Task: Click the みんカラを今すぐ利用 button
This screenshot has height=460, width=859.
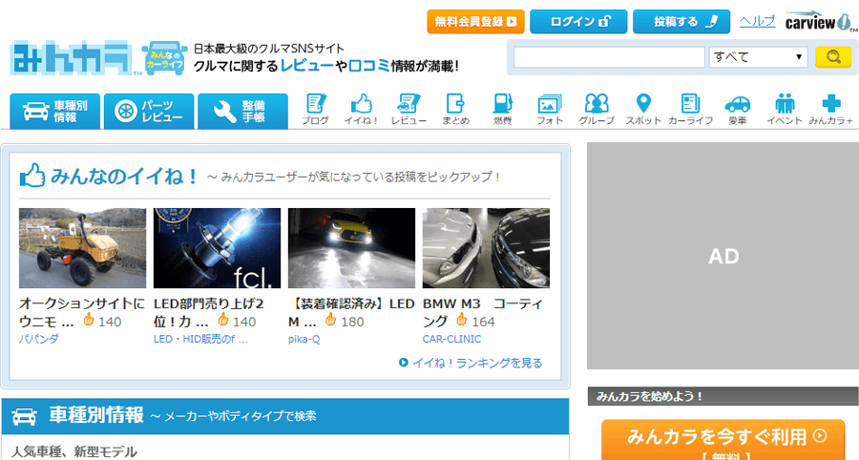Action: (723, 440)
